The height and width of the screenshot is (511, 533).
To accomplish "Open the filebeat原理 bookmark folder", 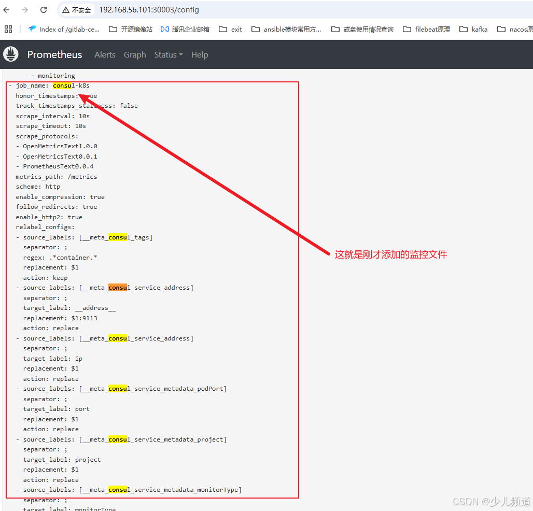I will pos(427,29).
